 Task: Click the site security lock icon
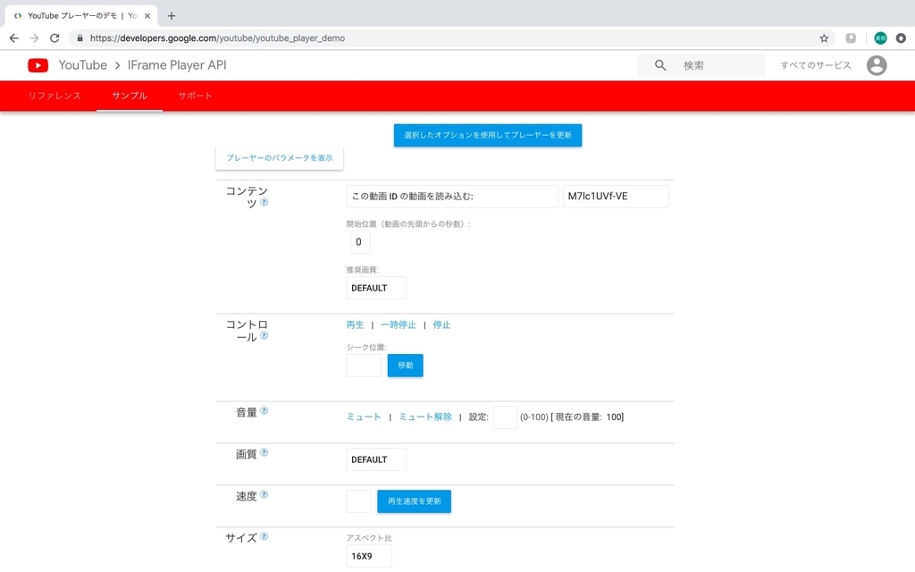click(x=79, y=38)
